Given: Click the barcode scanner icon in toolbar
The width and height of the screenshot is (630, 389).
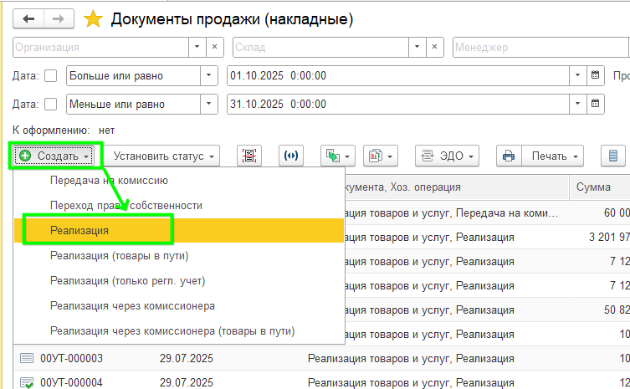Looking at the screenshot, I should [x=248, y=156].
